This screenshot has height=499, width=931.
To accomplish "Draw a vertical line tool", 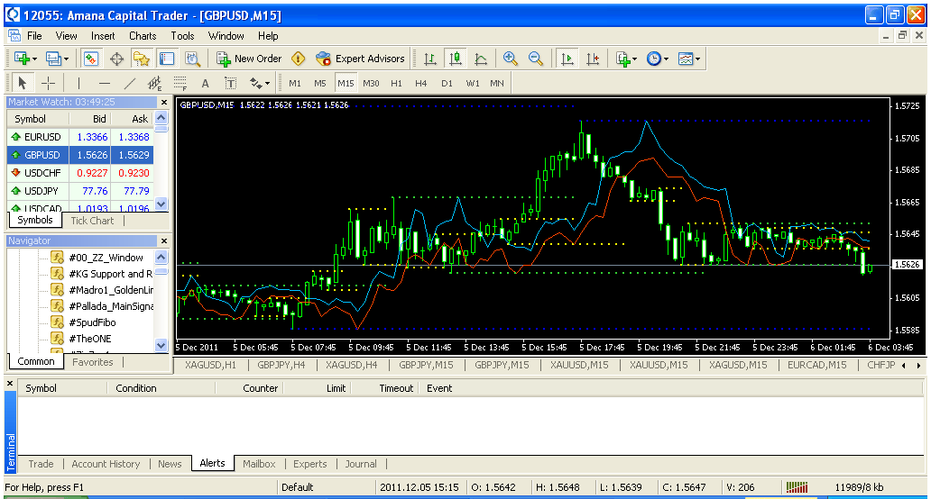I will (x=78, y=83).
